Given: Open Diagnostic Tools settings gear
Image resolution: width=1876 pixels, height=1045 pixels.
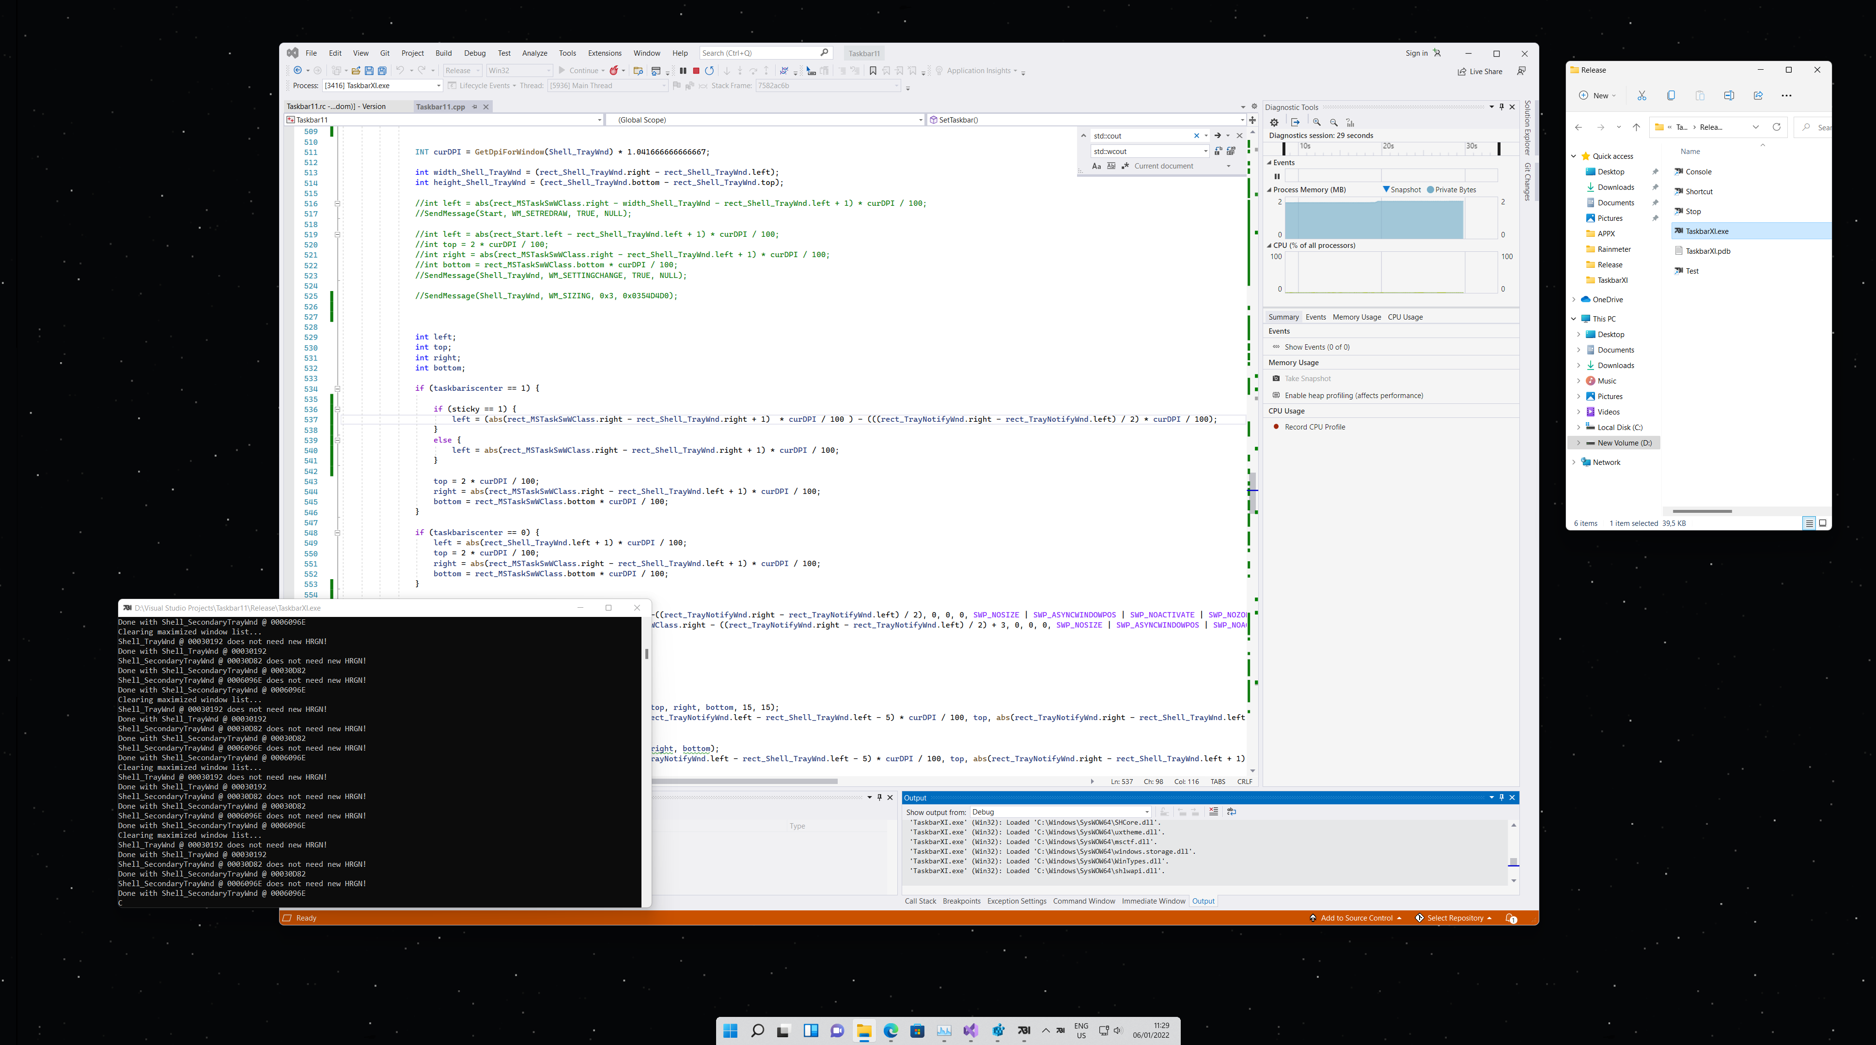Looking at the screenshot, I should 1274,122.
